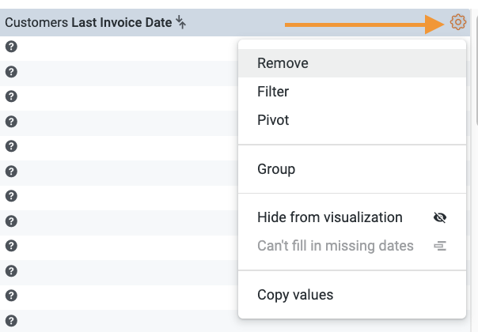Toggle the crossed-eye hide visualization icon

[440, 217]
